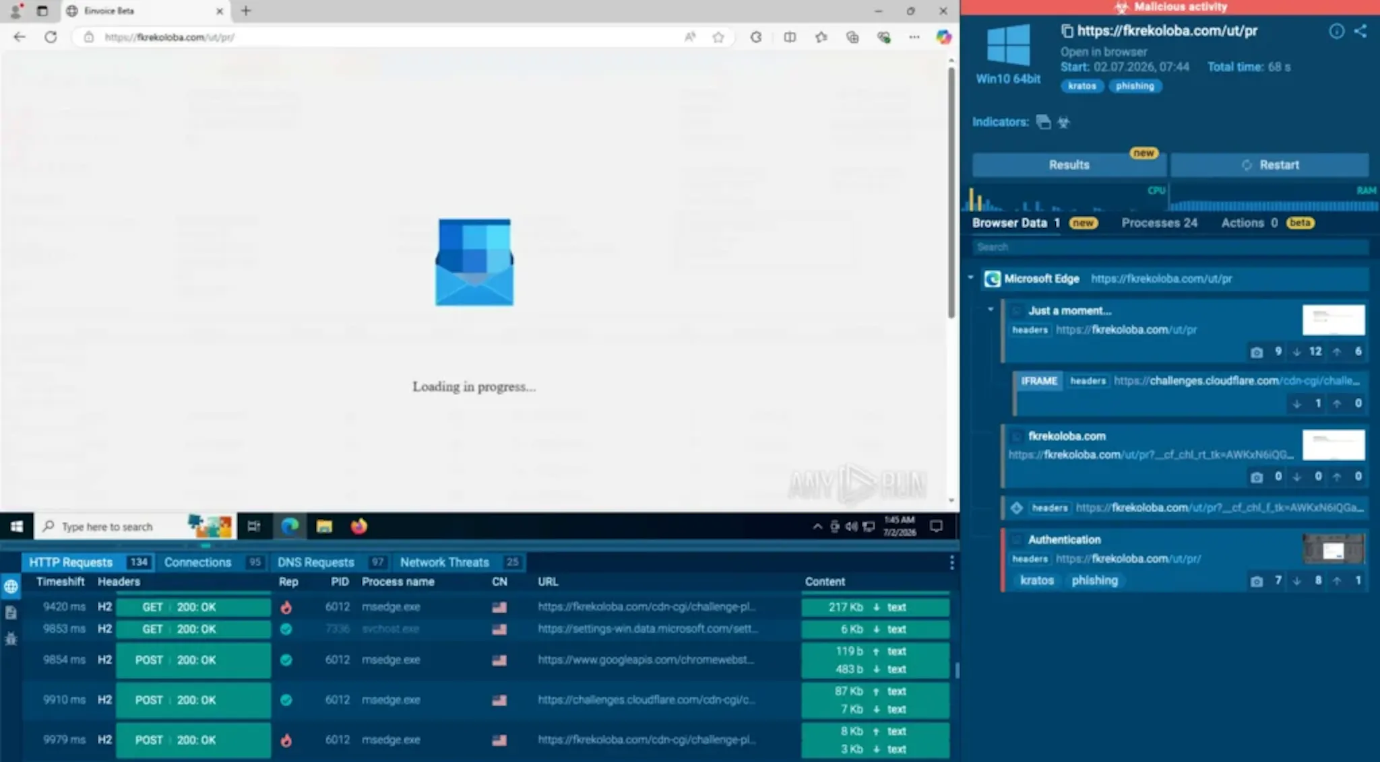Open Edge collections icon
1380x762 pixels.
[852, 37]
